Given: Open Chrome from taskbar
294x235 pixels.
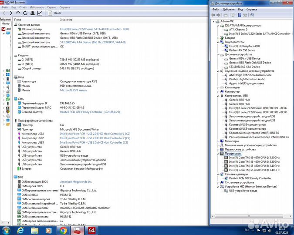Looking at the screenshot, I should click(x=63, y=231).
